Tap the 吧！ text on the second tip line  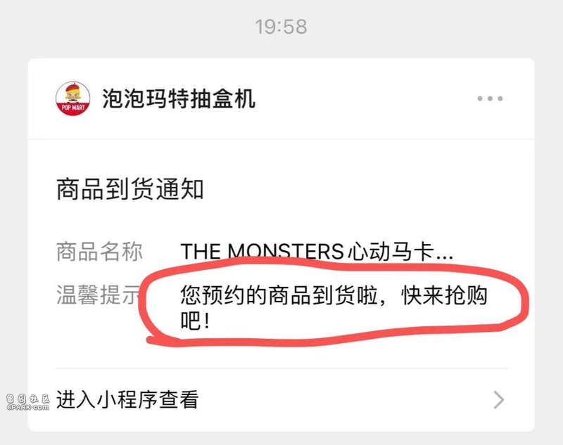[195, 320]
